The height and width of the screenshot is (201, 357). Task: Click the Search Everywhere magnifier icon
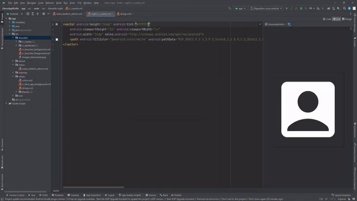coord(345,8)
